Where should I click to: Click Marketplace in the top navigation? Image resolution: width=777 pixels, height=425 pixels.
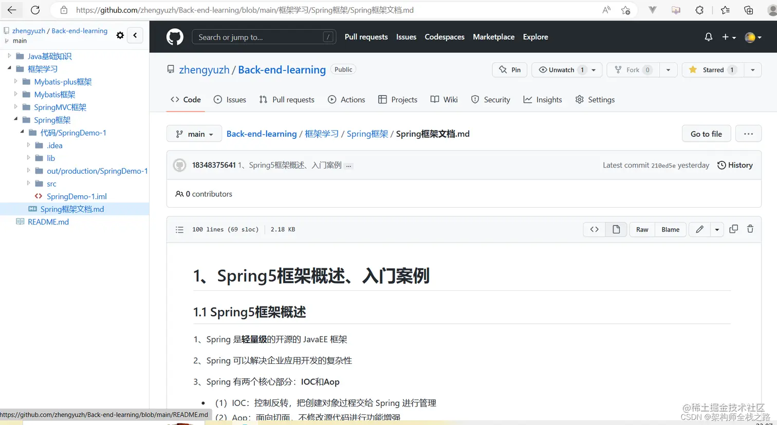[x=493, y=37]
